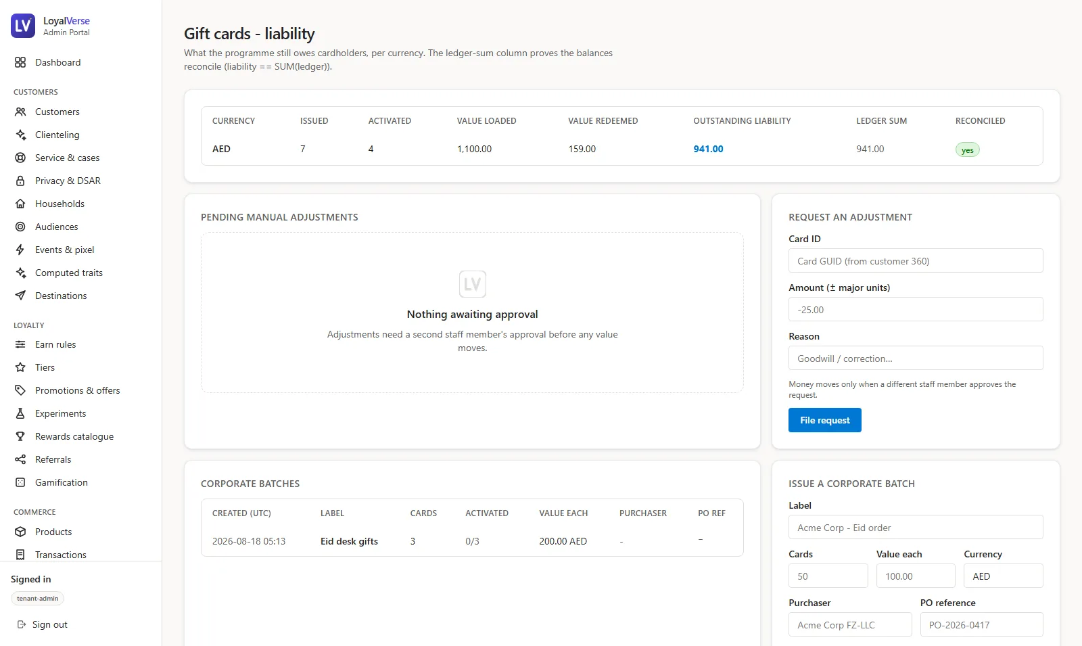This screenshot has height=646, width=1082.
Task: Click the Service & cases lifebuoy icon
Action: (20, 158)
